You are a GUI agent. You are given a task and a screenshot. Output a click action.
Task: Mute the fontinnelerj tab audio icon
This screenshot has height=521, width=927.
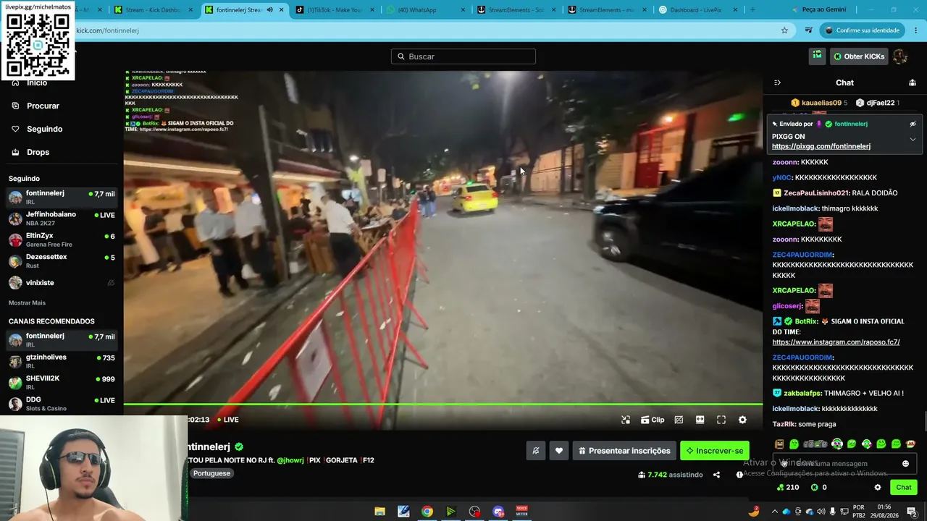coord(269,10)
